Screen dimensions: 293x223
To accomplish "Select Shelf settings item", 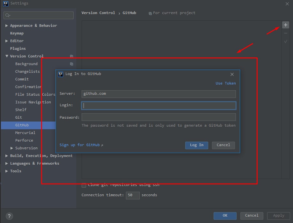I will (21, 110).
